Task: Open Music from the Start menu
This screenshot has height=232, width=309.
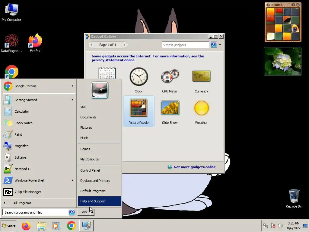Action: (100, 138)
